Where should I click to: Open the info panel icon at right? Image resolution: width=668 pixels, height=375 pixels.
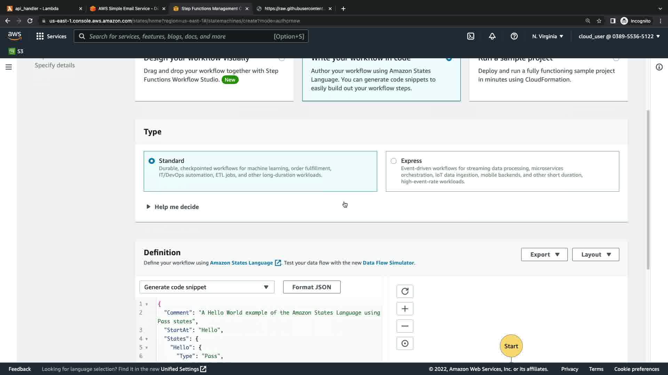click(x=659, y=67)
